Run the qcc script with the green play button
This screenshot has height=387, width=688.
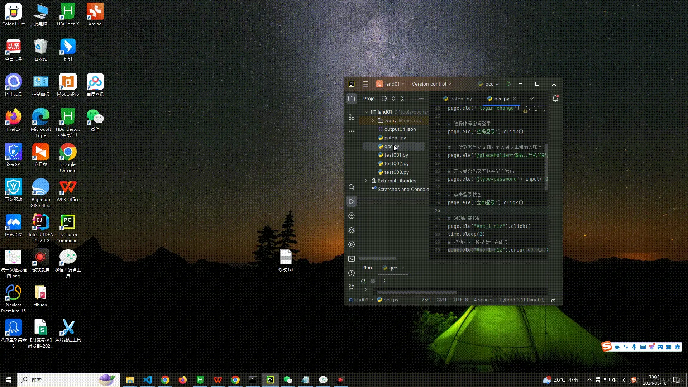point(508,83)
